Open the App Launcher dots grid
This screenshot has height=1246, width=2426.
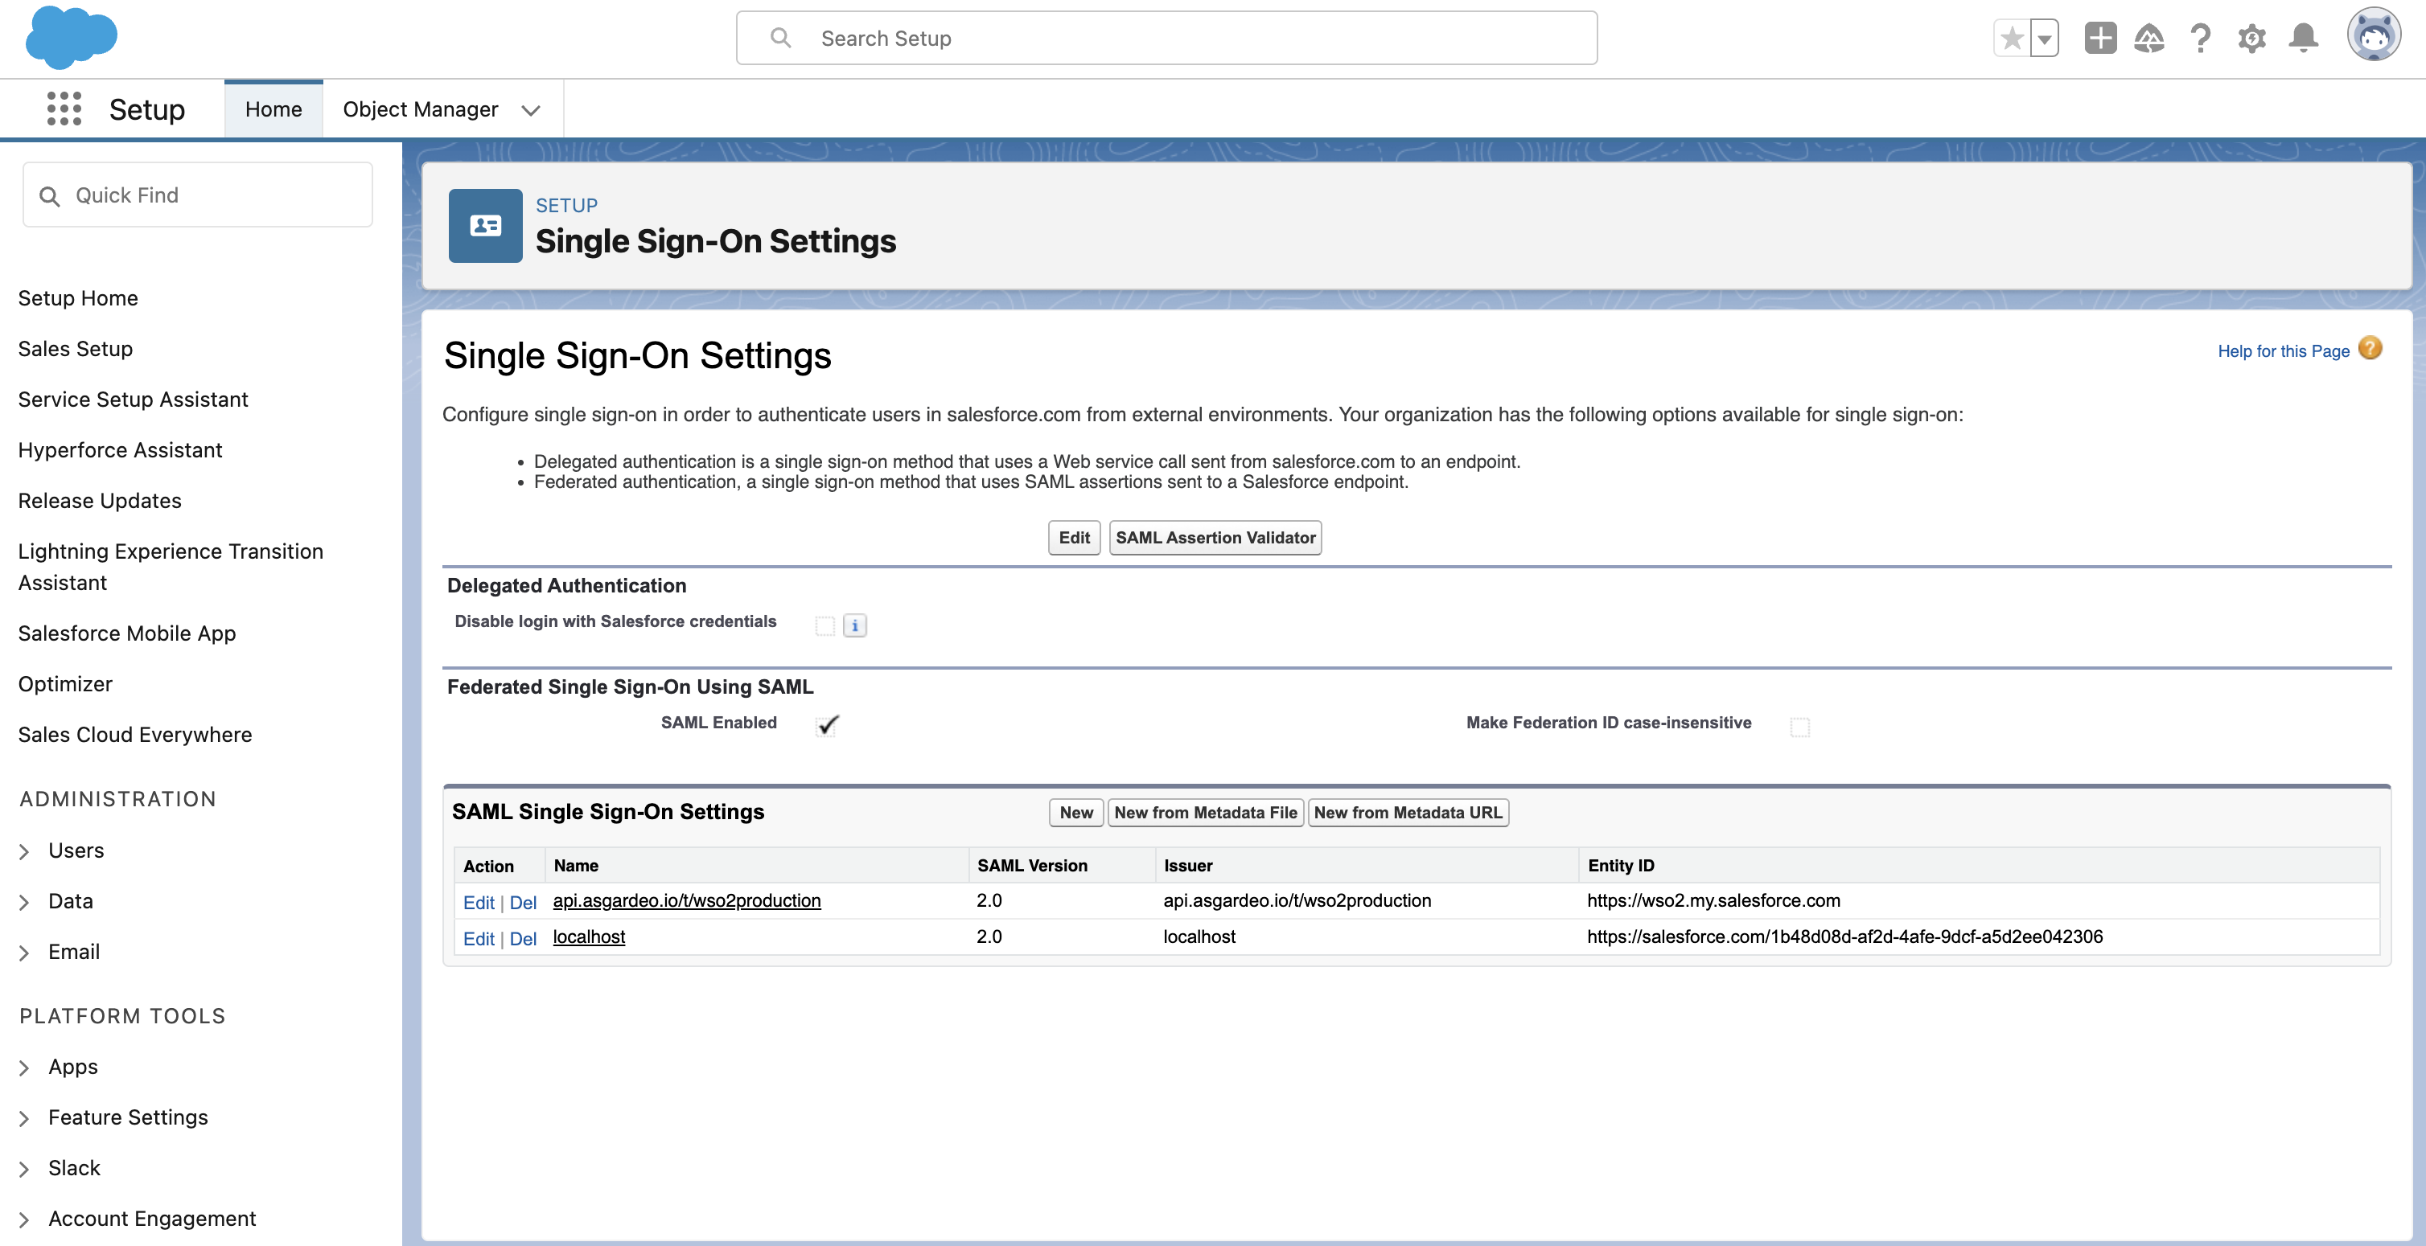pyautogui.click(x=64, y=109)
